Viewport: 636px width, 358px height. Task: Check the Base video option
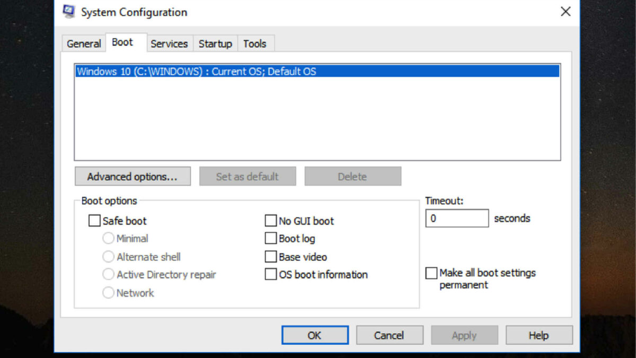tap(271, 257)
